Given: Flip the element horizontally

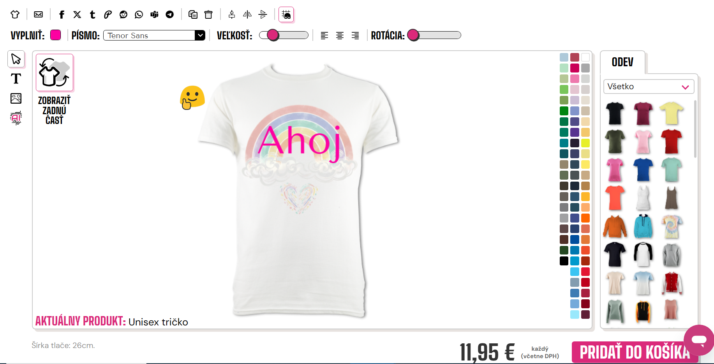Looking at the screenshot, I should click(247, 15).
